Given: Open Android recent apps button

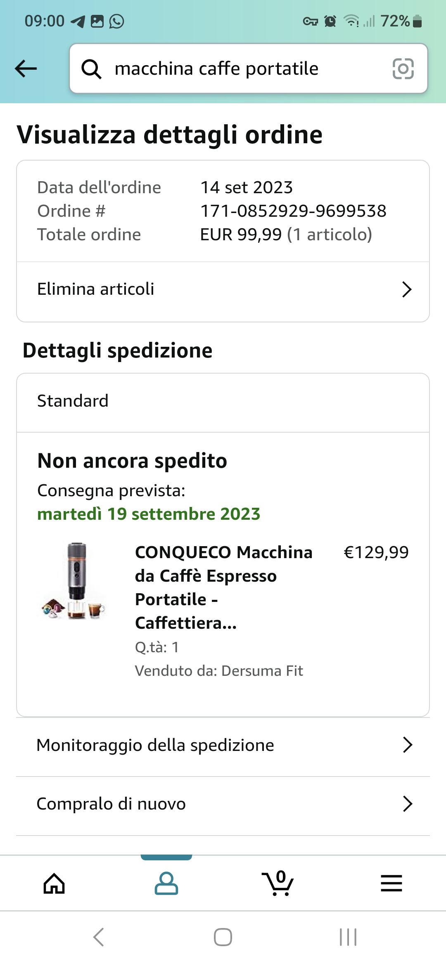Looking at the screenshot, I should (x=348, y=937).
